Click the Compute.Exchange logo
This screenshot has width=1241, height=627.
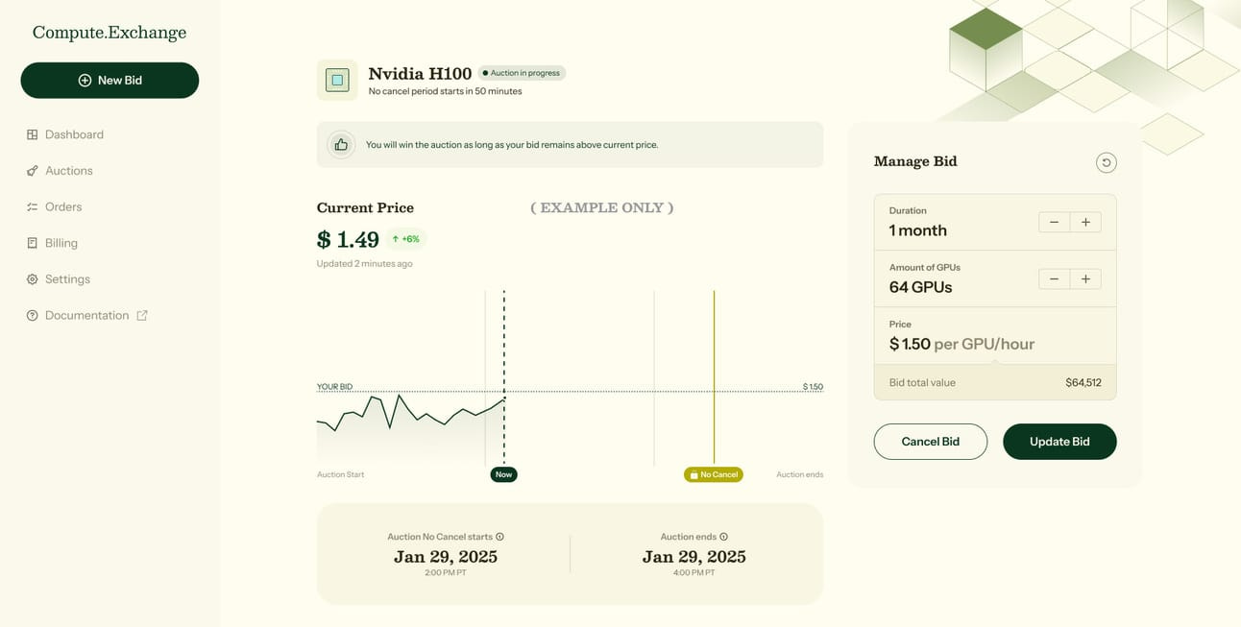click(x=109, y=33)
